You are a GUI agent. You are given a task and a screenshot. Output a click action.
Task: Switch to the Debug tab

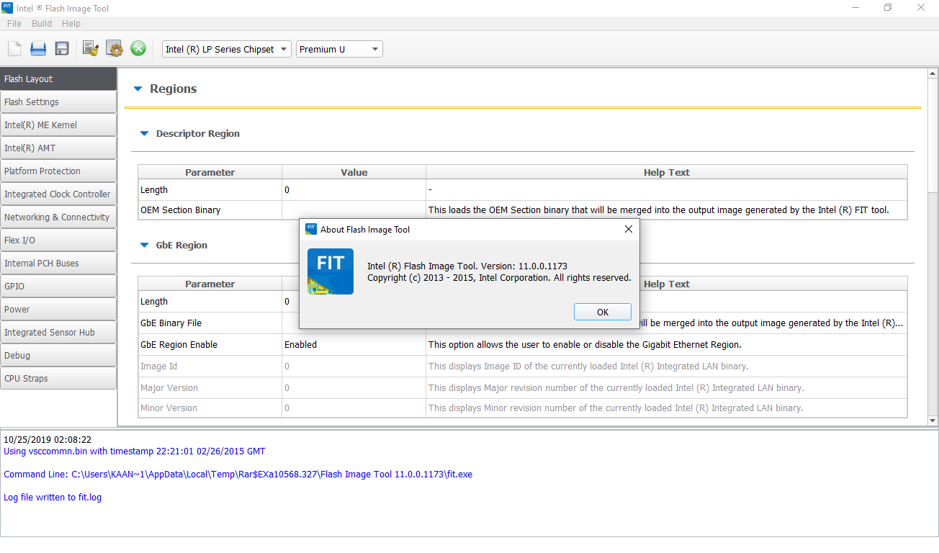pyautogui.click(x=58, y=355)
